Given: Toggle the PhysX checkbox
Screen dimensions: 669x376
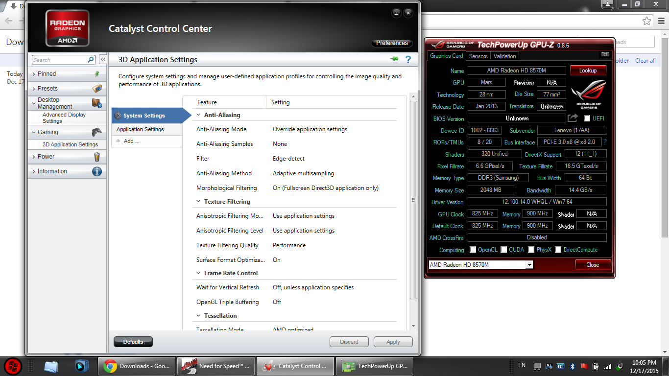Looking at the screenshot, I should click(x=531, y=250).
